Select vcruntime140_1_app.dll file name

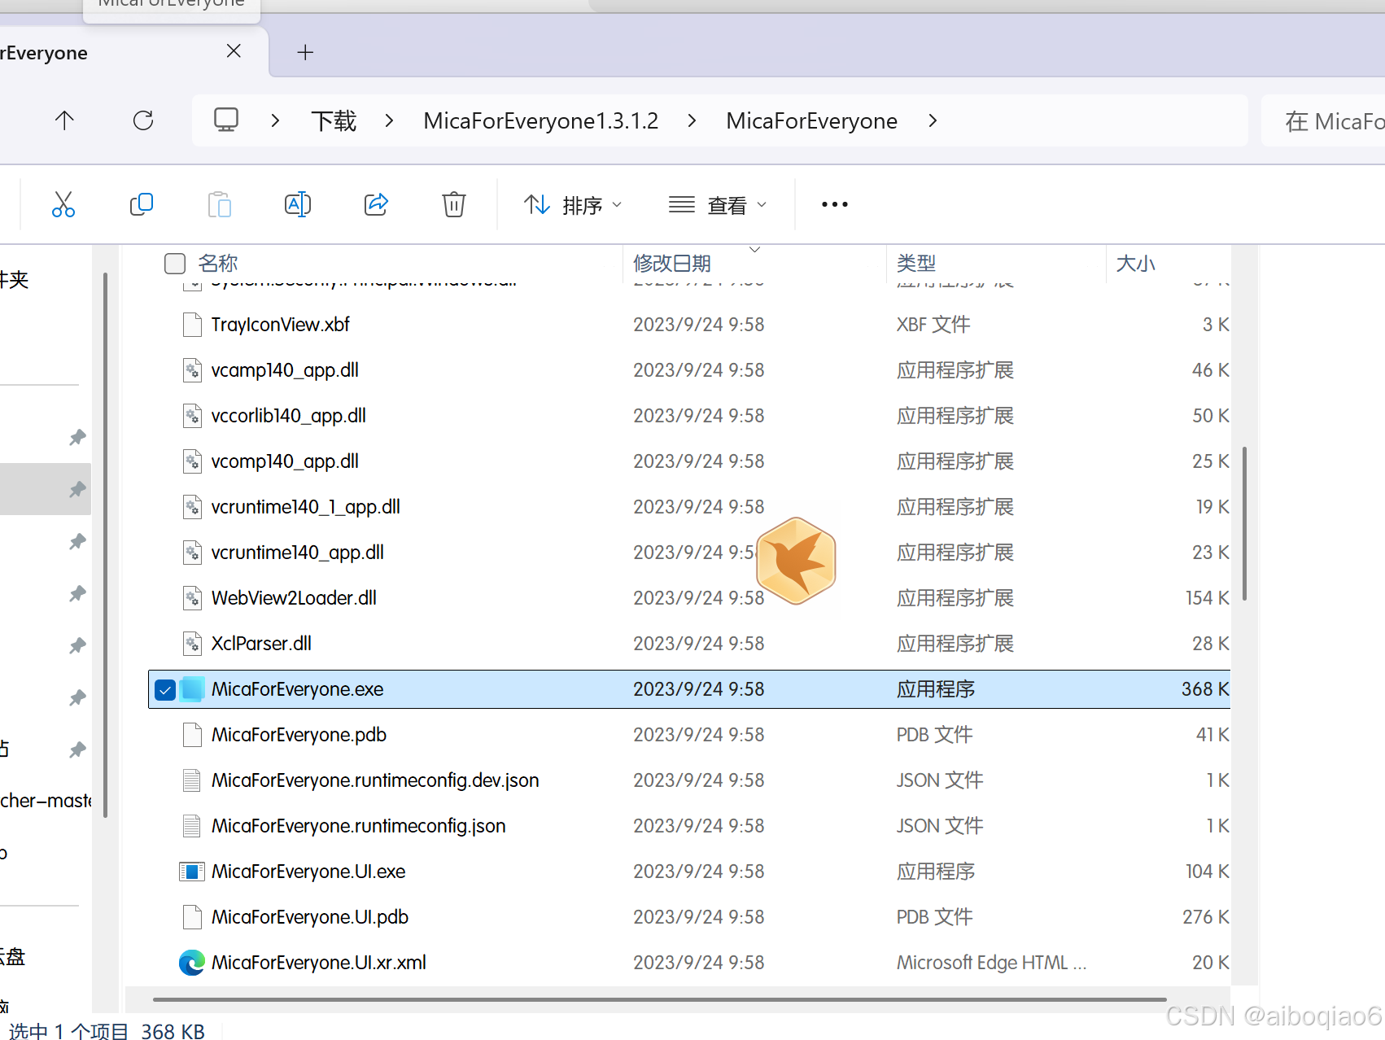click(305, 507)
